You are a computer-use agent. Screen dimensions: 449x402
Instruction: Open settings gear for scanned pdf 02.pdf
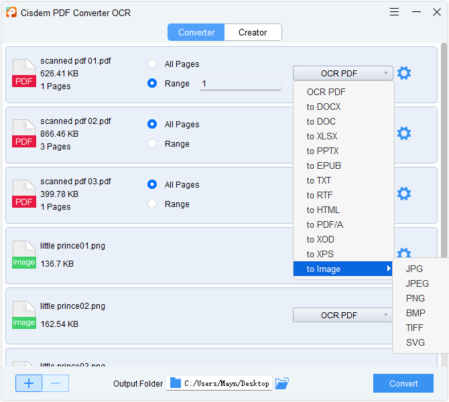pos(403,133)
